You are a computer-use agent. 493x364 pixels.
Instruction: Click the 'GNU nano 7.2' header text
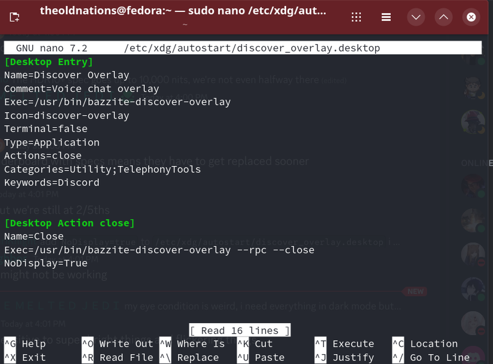(52, 48)
